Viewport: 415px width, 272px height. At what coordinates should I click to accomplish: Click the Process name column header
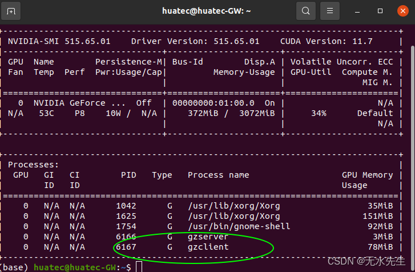click(x=219, y=175)
